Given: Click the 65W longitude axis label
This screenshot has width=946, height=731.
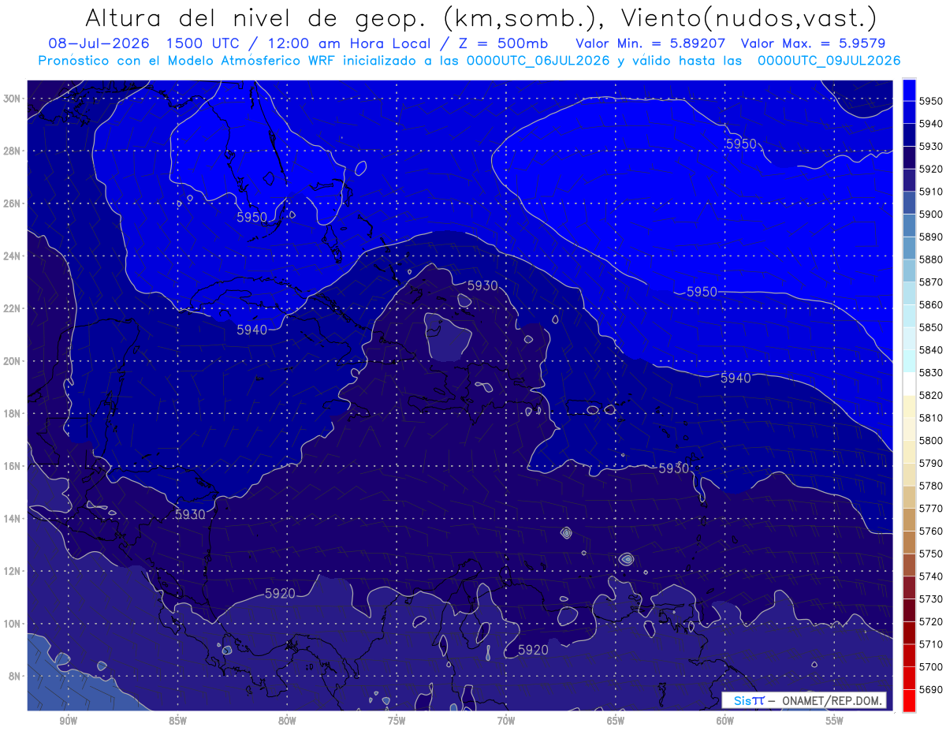Looking at the screenshot, I should coord(616,721).
